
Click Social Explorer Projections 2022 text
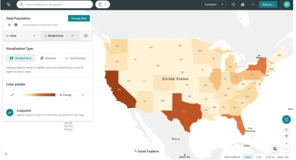click(x=40, y=25)
